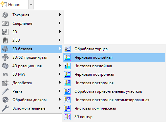
Task: Expand the Резка submenu arrow
Action: pos(60,91)
